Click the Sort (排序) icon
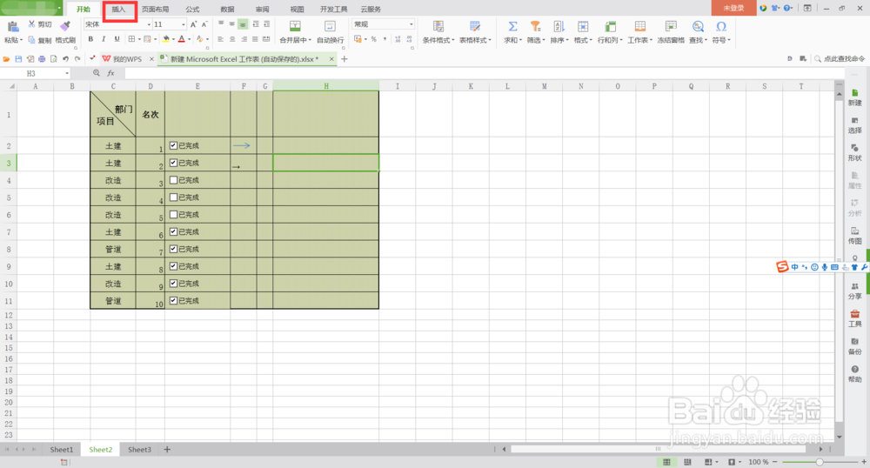870x468 pixels. click(x=559, y=26)
